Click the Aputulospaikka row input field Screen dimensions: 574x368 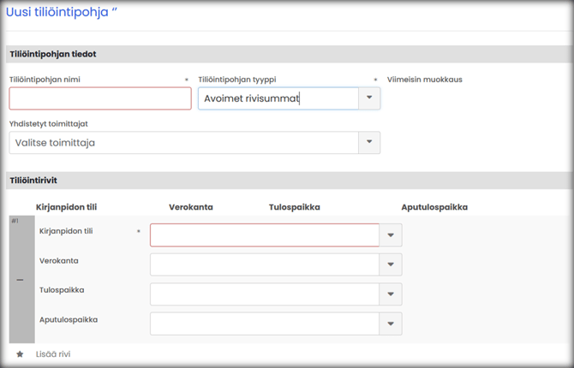coord(265,323)
